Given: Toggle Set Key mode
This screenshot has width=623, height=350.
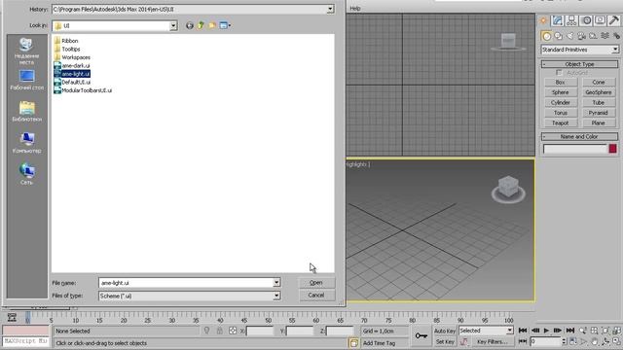Looking at the screenshot, I should pyautogui.click(x=445, y=341).
